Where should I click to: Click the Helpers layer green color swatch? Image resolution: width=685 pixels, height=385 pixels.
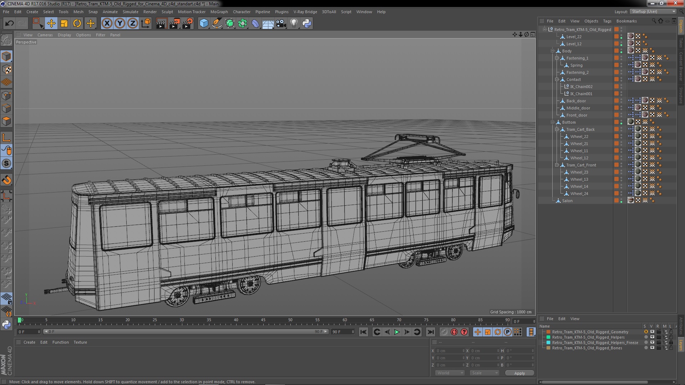coord(548,337)
